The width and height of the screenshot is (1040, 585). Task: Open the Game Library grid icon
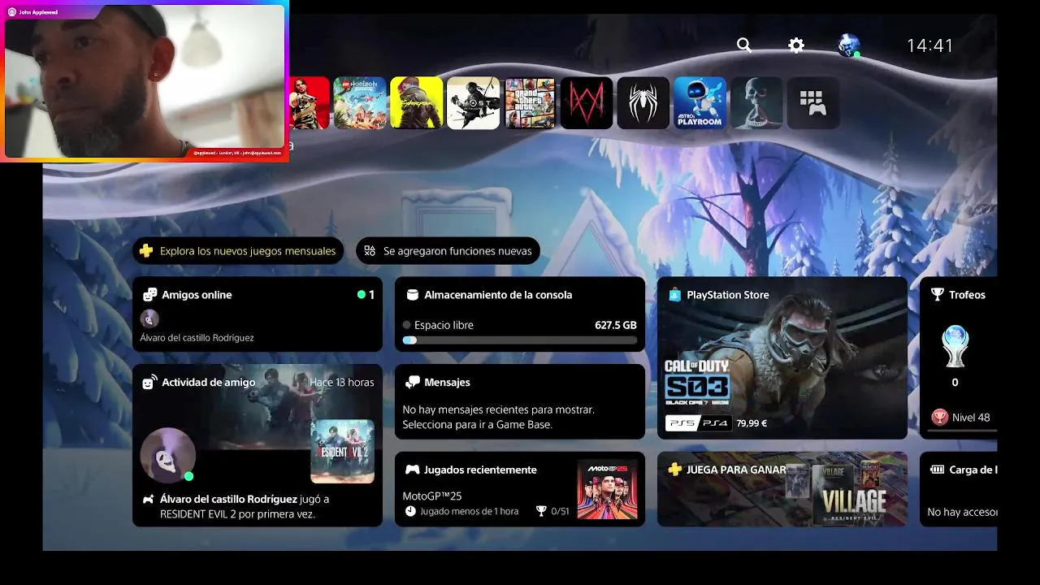[x=813, y=103]
